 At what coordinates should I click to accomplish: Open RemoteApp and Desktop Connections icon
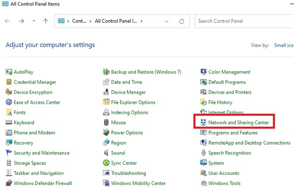pyautogui.click(x=203, y=143)
